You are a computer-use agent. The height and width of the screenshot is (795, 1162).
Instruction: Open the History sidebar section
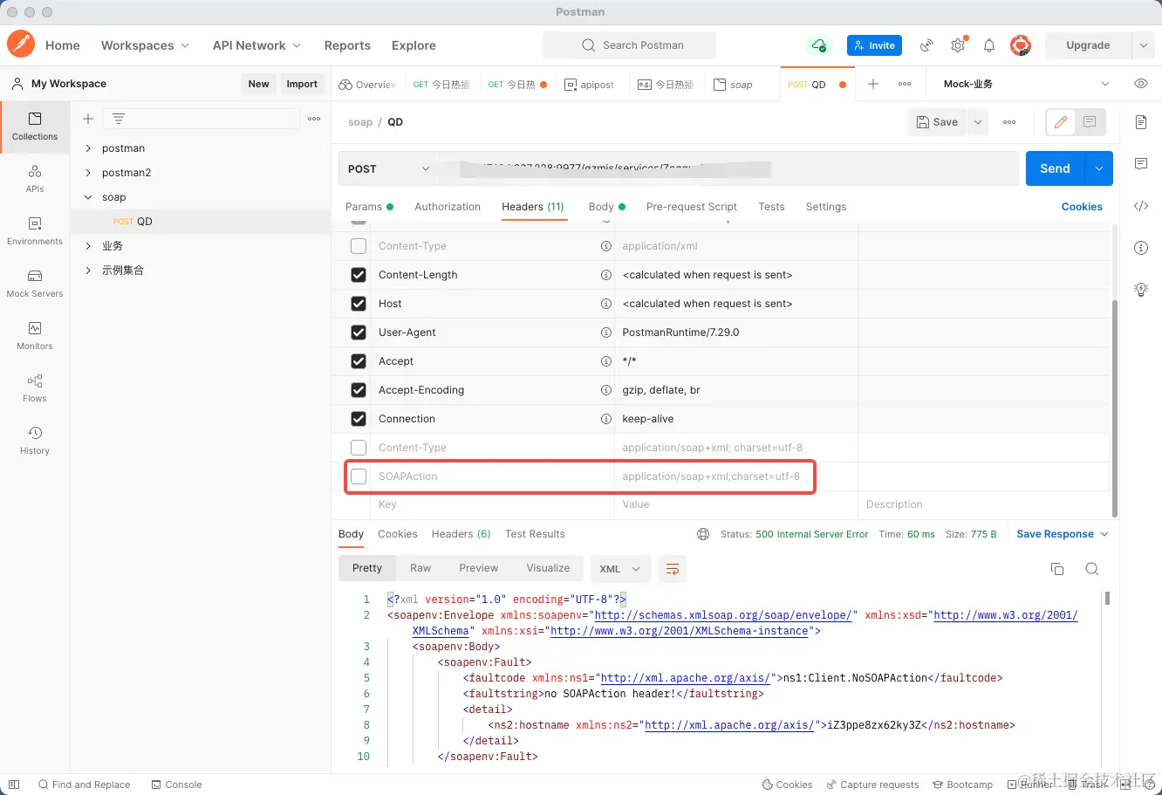coord(35,441)
